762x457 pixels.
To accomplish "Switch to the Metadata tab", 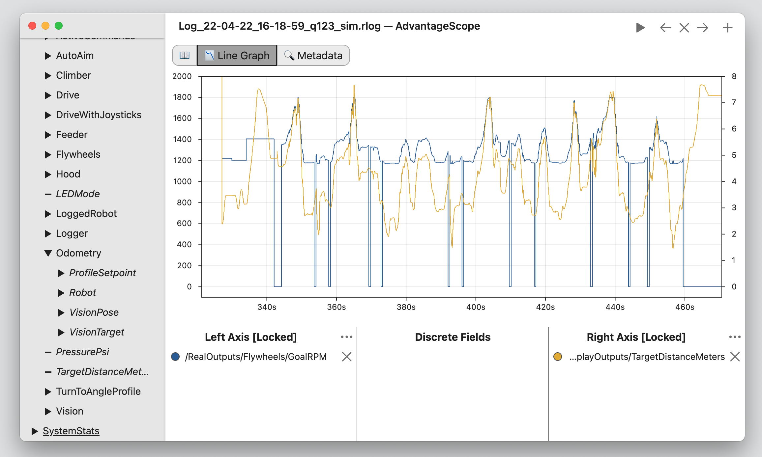I will click(313, 55).
